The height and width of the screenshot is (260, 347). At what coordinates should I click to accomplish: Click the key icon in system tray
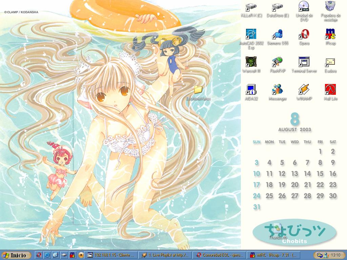320,255
